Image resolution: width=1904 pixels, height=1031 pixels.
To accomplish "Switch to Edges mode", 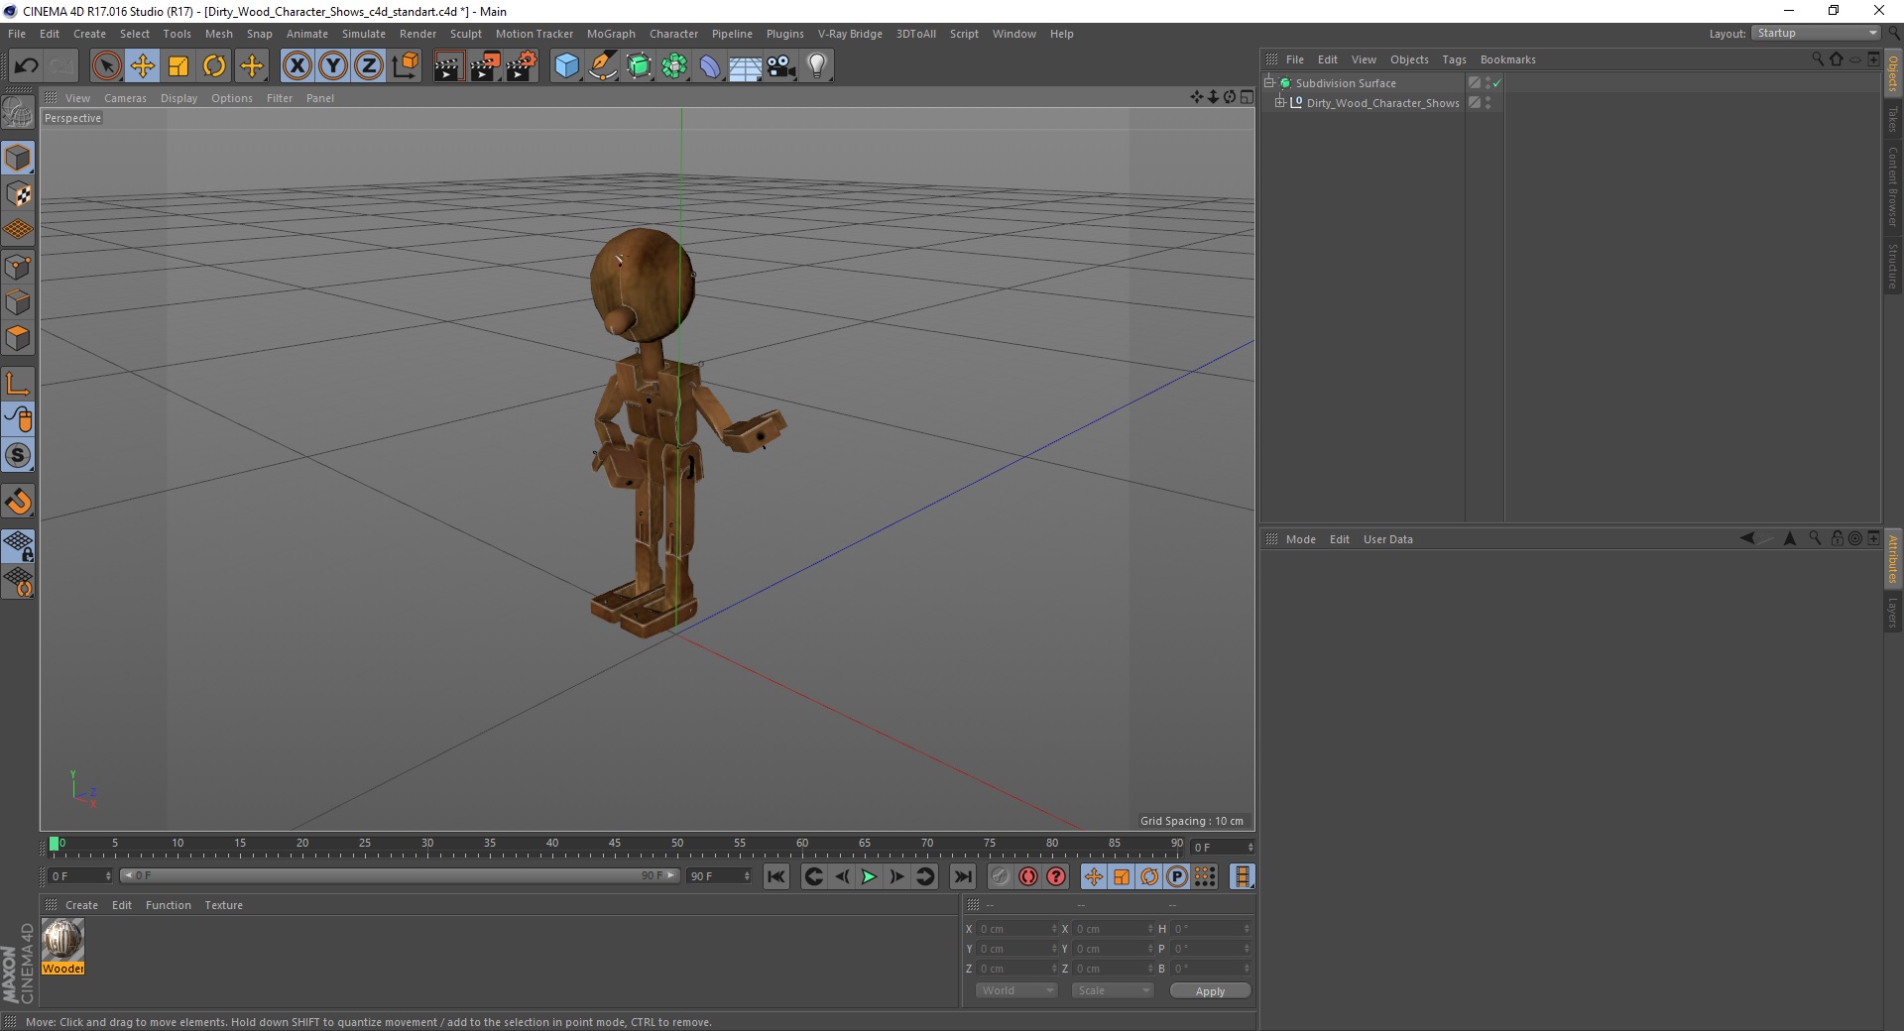I will [18, 302].
